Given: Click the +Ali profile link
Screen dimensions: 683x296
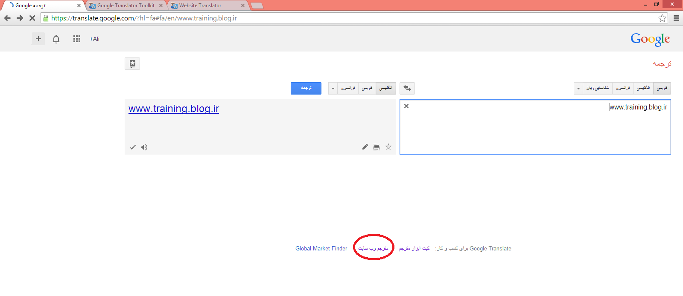Looking at the screenshot, I should (94, 39).
